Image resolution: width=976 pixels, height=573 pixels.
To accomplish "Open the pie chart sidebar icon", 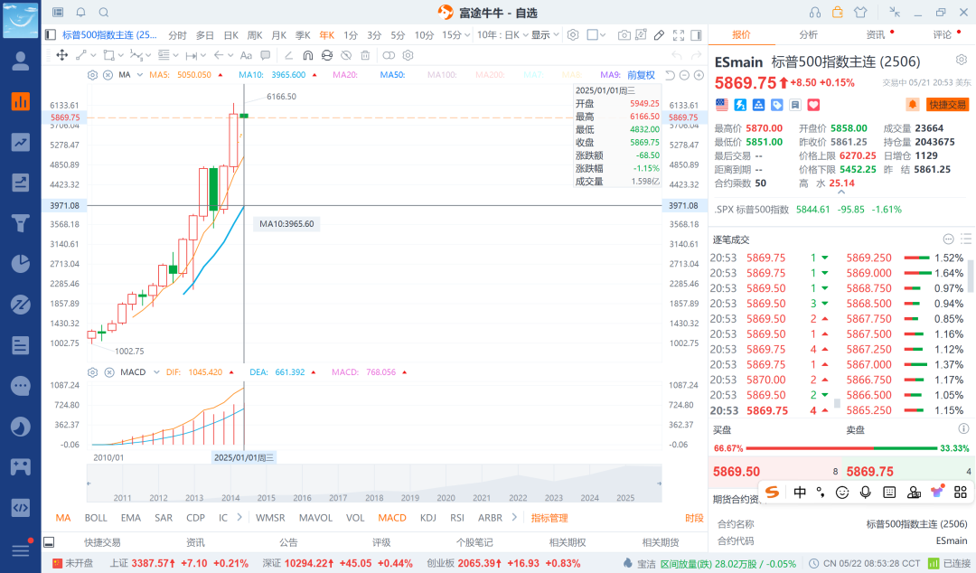I will (x=21, y=264).
